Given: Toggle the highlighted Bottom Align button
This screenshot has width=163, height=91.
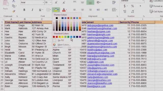Looking at the screenshot, I should (90, 3).
